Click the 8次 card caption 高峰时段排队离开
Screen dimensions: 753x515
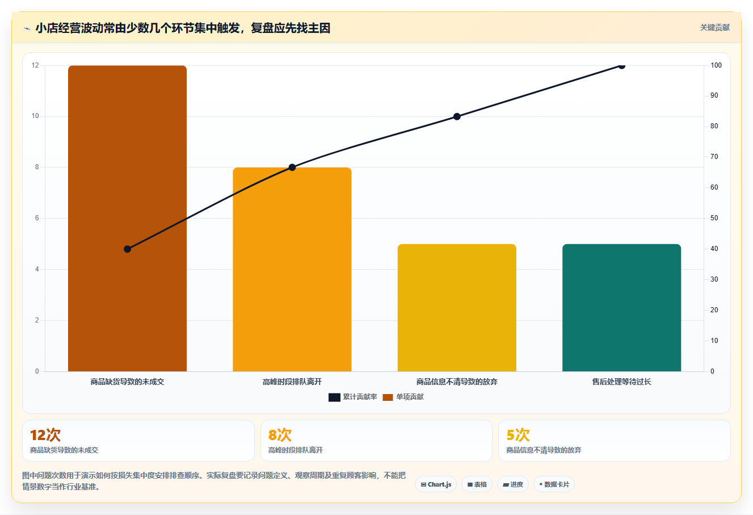pyautogui.click(x=296, y=450)
